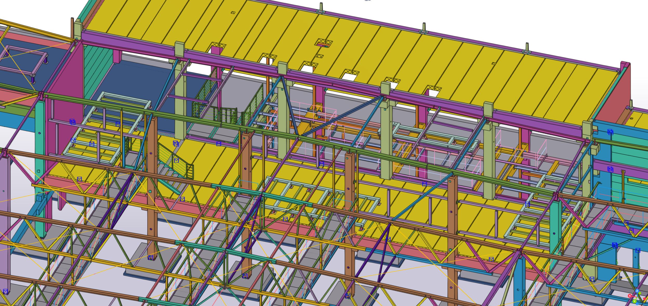The width and height of the screenshot is (648, 306).
Task: Click the red X axis on view gizmo
Action: coord(630,296)
